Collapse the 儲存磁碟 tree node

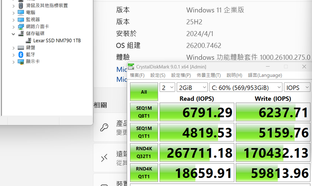tap(13, 34)
